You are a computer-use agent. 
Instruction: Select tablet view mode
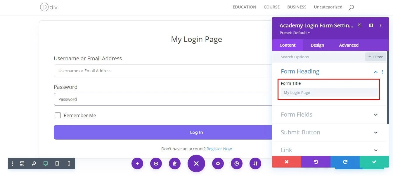[57, 164]
